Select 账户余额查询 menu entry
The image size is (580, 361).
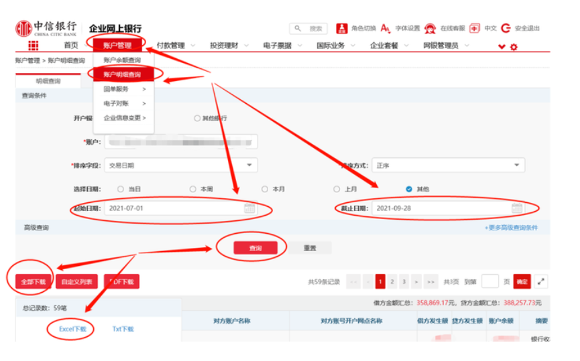(x=124, y=60)
